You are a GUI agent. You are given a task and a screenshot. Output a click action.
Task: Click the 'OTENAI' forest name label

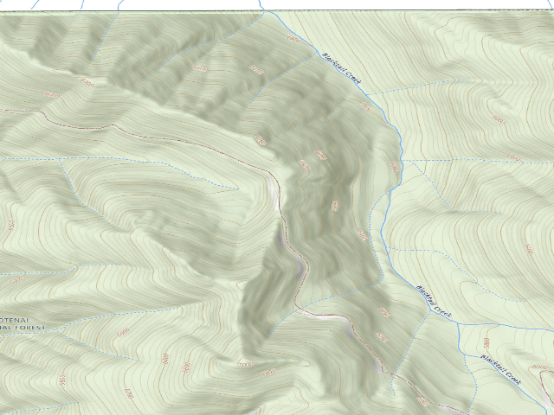(x=14, y=320)
